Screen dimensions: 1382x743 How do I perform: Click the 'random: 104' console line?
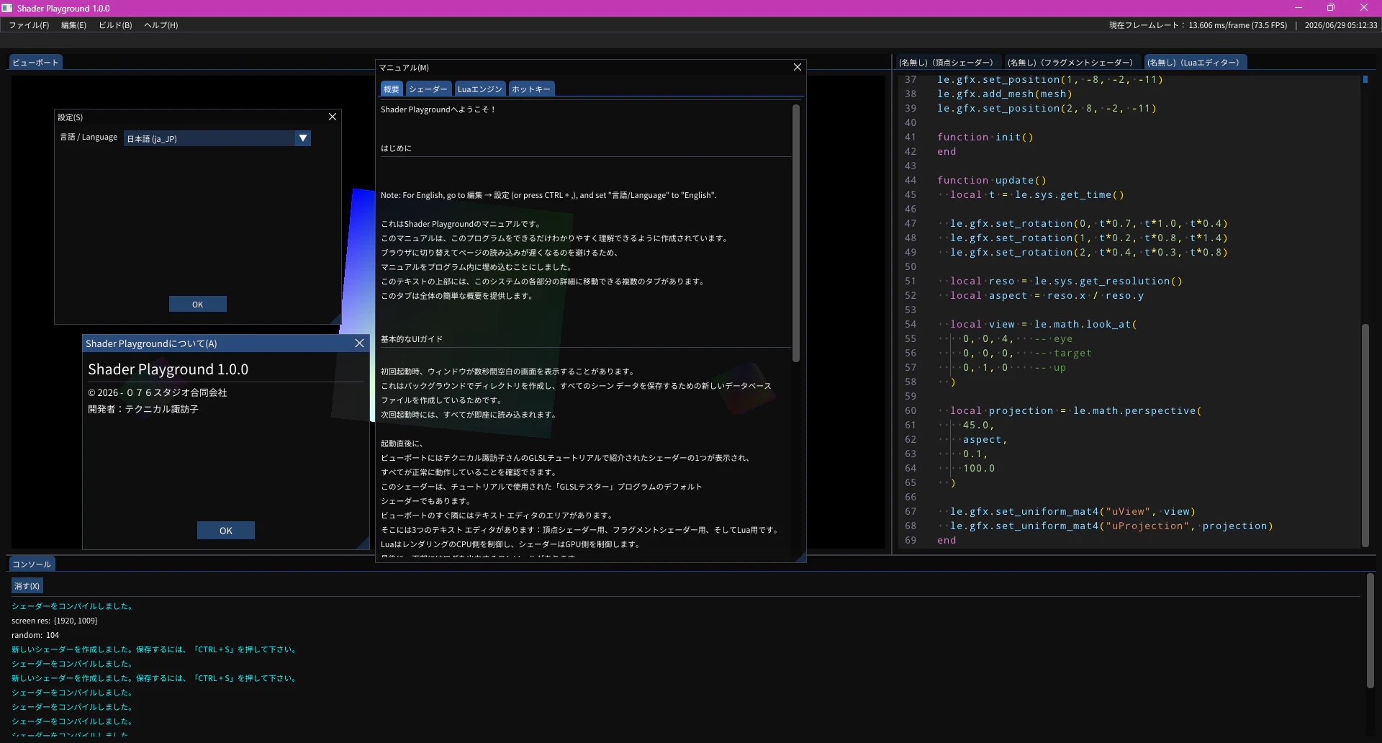pyautogui.click(x=35, y=635)
